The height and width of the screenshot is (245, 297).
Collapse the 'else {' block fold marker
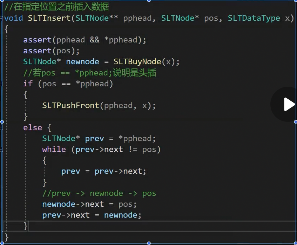tap(1, 128)
